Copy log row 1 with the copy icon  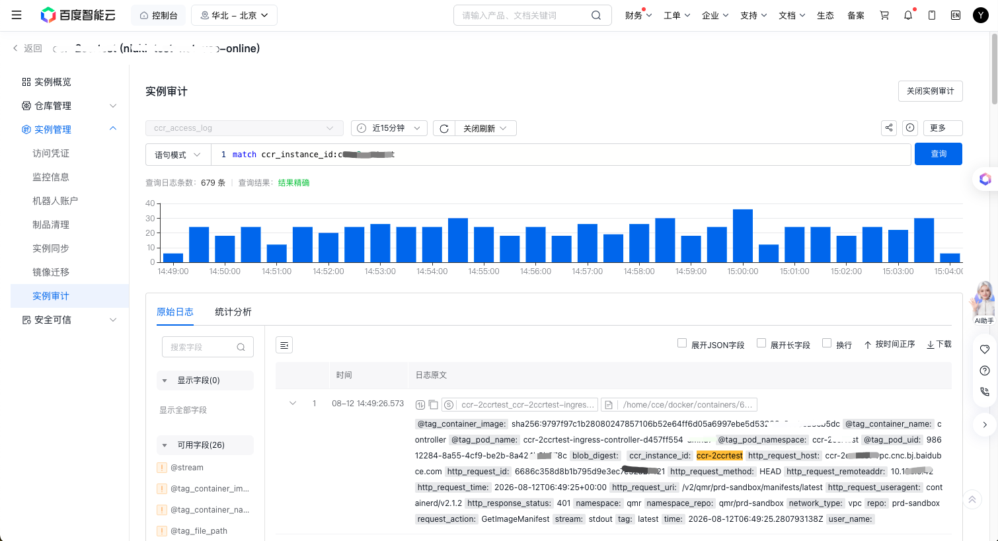point(433,404)
